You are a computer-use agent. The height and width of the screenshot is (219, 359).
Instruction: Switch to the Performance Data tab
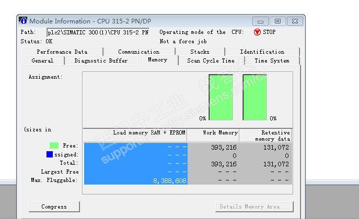(62, 52)
